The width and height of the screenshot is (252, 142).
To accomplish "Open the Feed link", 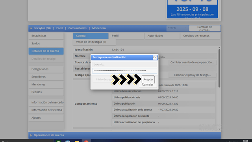I will (59, 28).
